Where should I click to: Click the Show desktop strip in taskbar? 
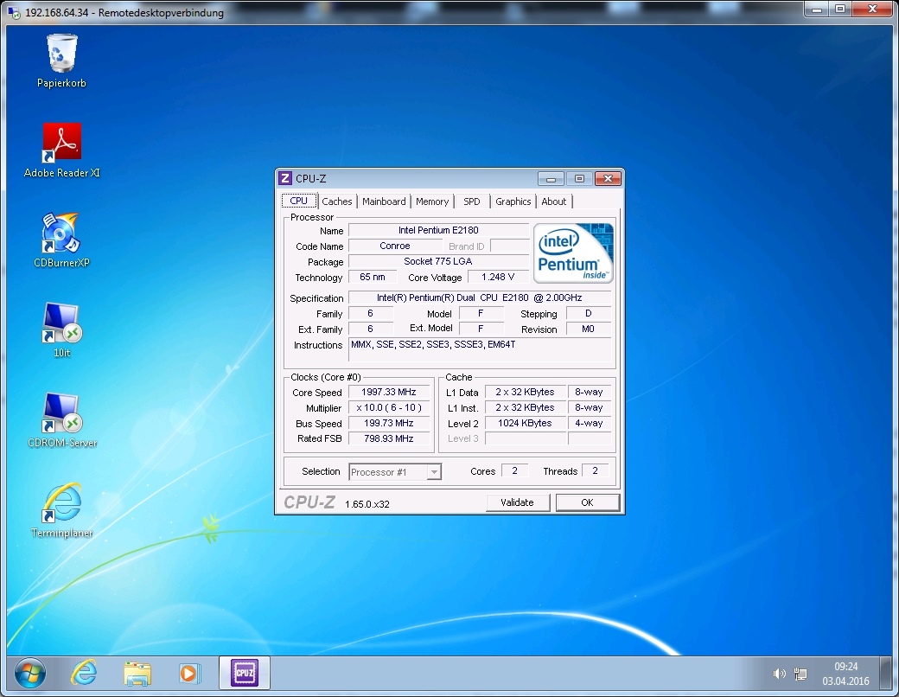pos(886,674)
